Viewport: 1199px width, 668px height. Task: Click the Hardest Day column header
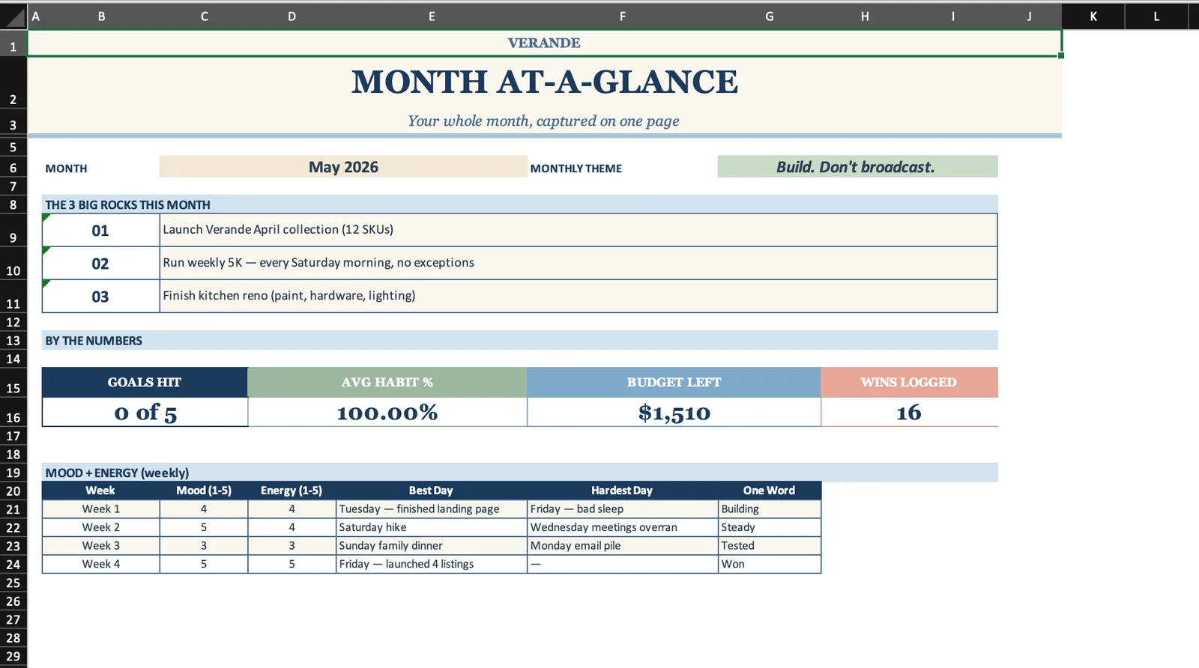pyautogui.click(x=622, y=491)
